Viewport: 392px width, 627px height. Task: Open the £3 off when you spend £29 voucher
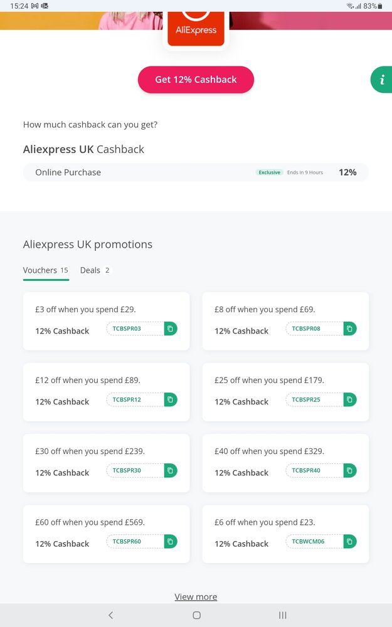[85, 309]
